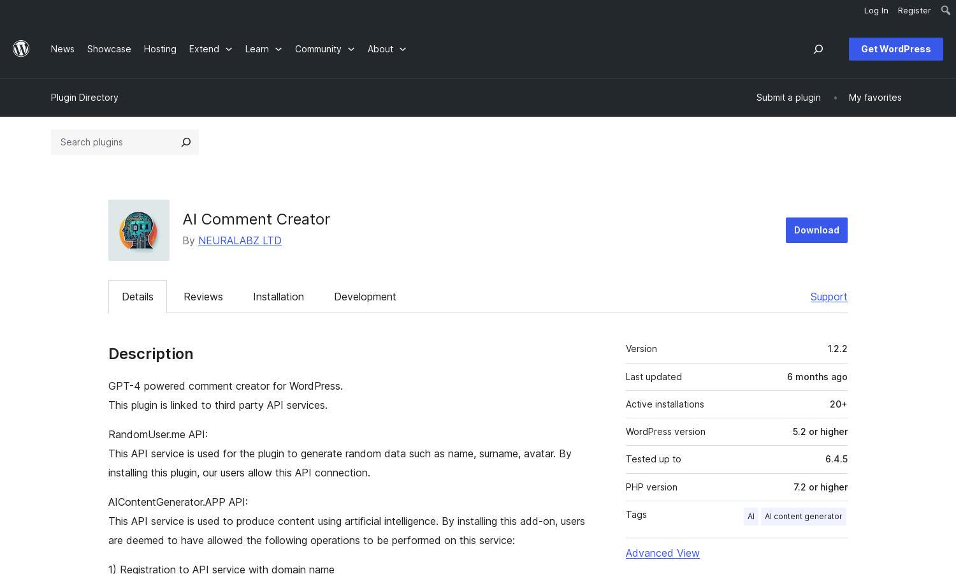Image resolution: width=956 pixels, height=574 pixels.
Task: Click the tested up to value 6.4.5
Action: (x=836, y=459)
